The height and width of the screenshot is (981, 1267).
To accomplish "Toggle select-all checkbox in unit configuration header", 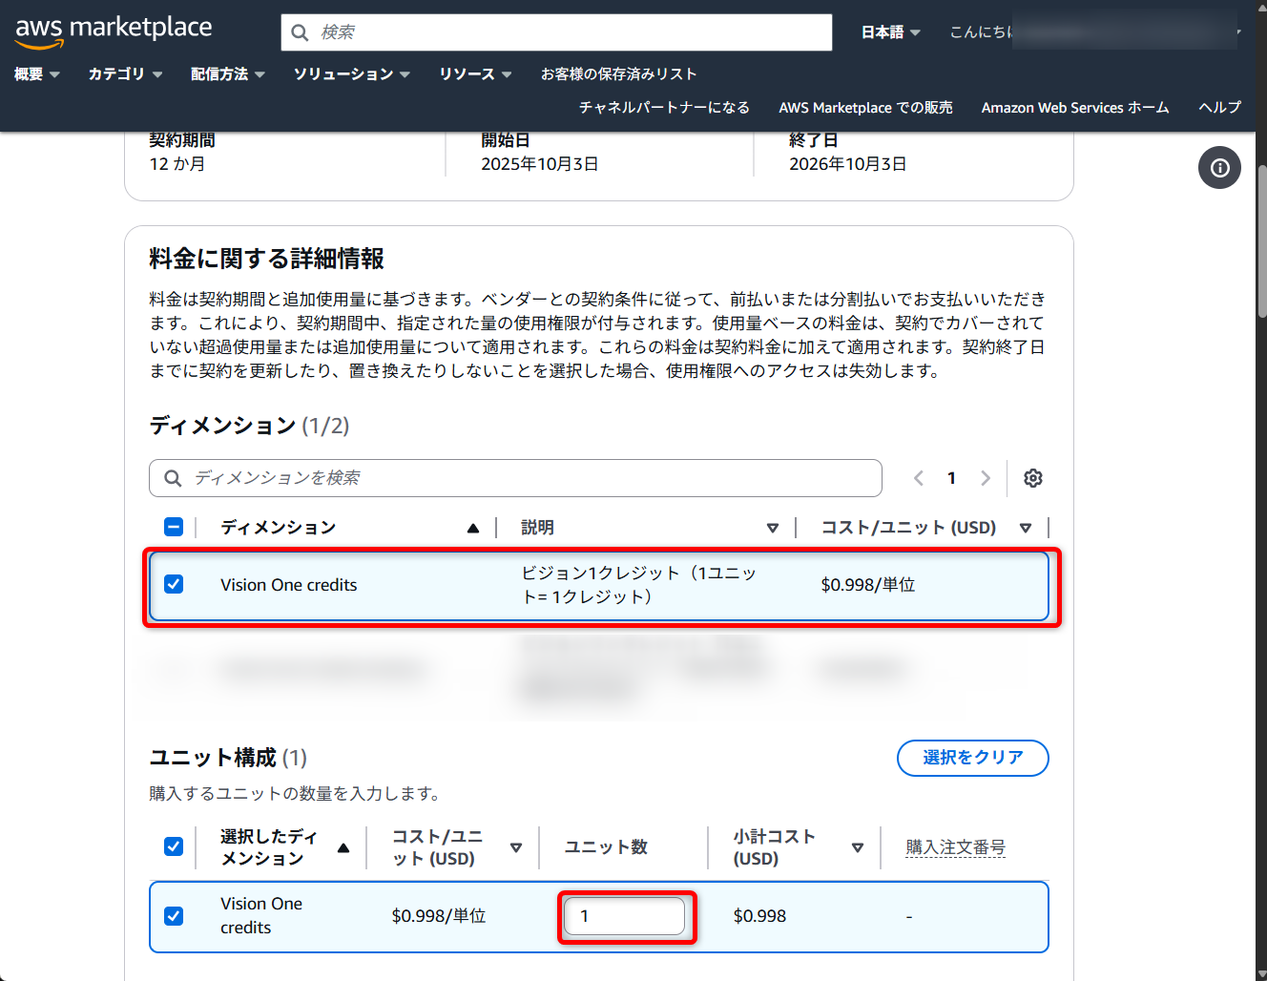I will [174, 846].
